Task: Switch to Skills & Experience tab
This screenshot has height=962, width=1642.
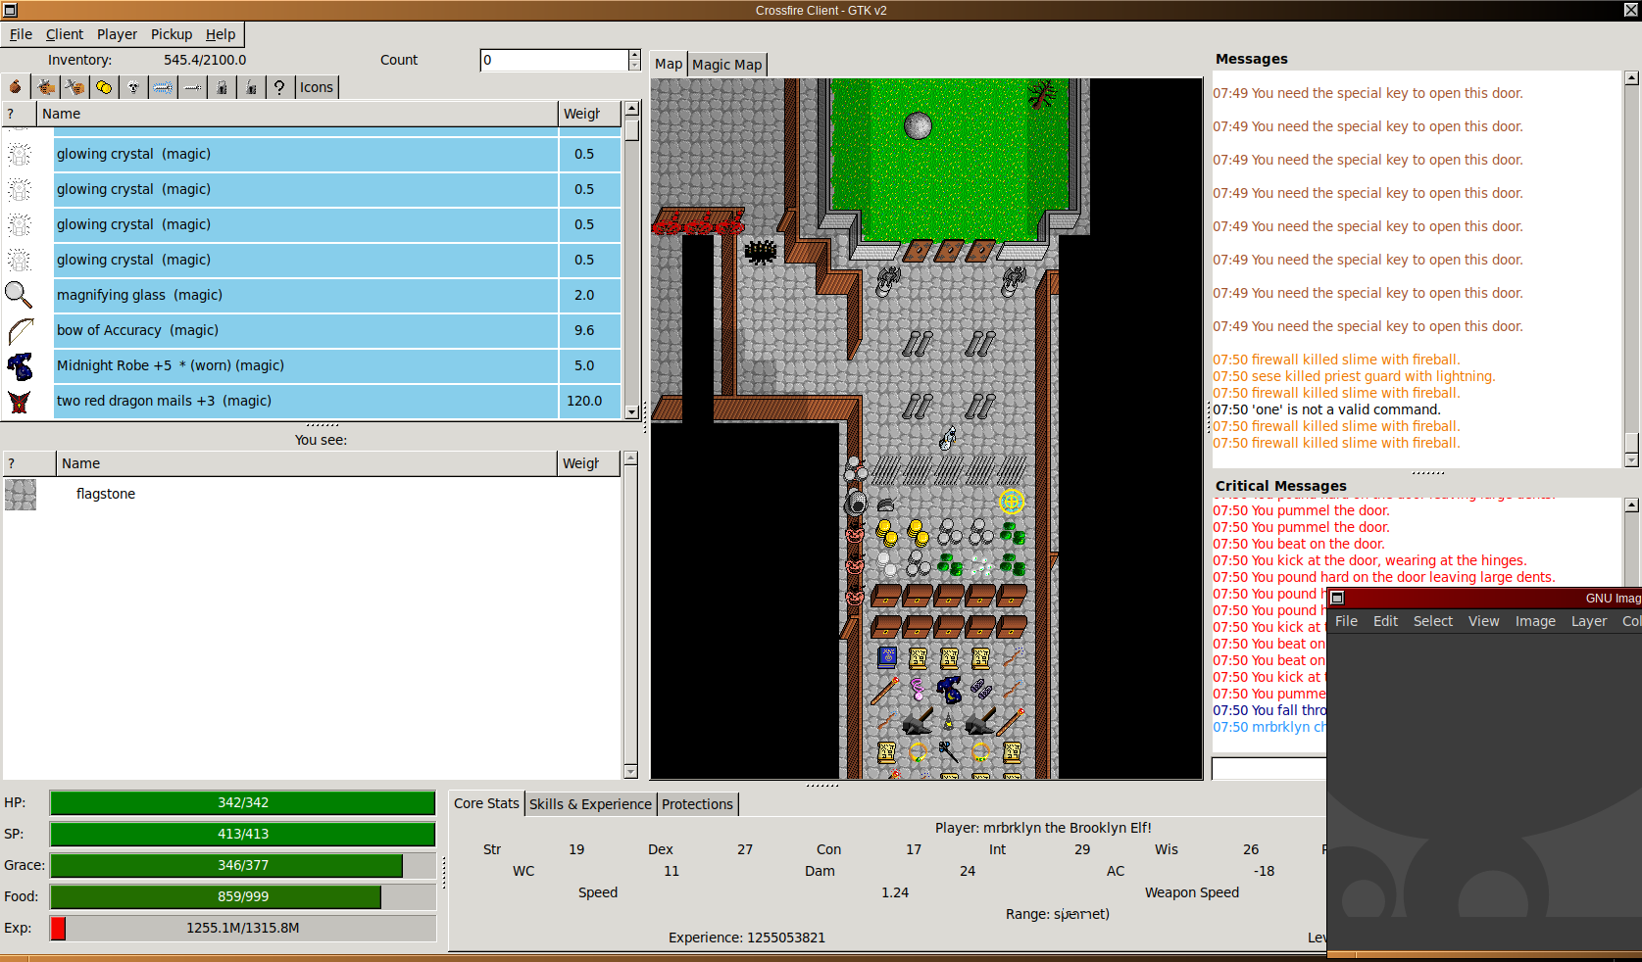Action: [x=590, y=804]
